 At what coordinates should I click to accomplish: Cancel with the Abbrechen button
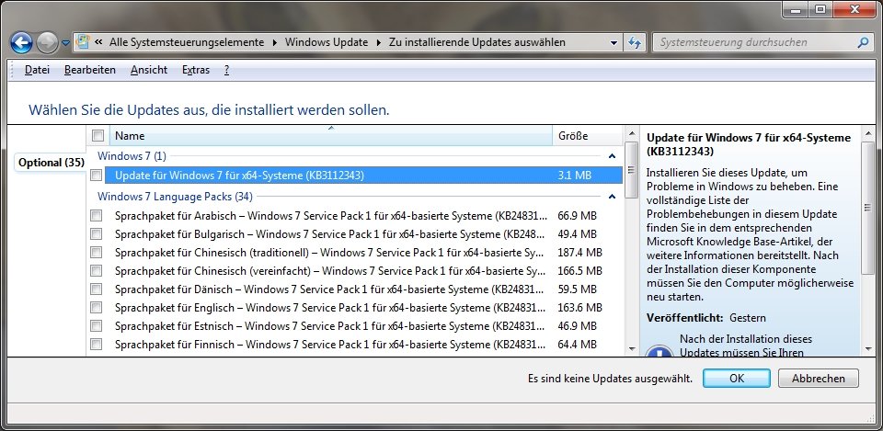point(819,379)
